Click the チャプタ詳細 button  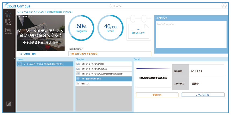pyautogui.click(x=203, y=95)
